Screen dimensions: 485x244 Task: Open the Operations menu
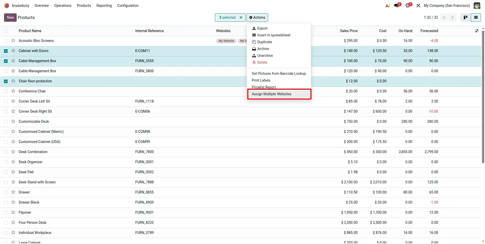click(63, 6)
